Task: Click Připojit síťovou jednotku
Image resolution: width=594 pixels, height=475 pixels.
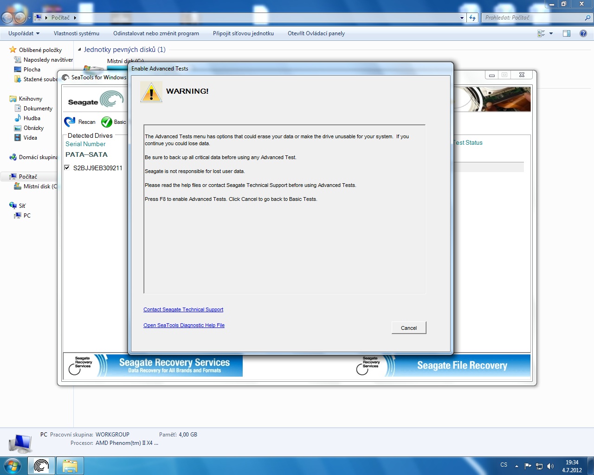Action: [243, 33]
